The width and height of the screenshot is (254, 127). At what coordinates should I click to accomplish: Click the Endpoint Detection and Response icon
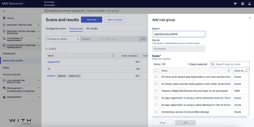point(4,31)
